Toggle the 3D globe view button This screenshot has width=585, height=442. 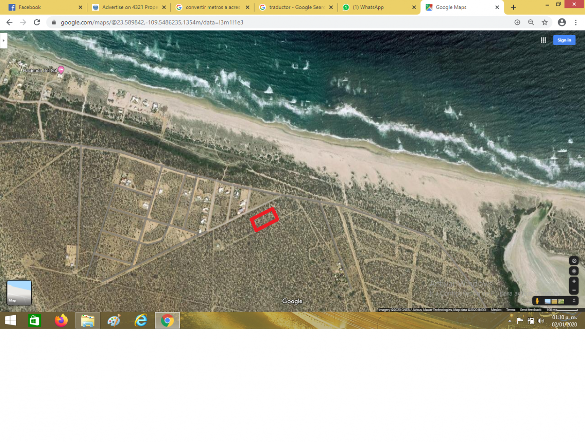coord(574,261)
